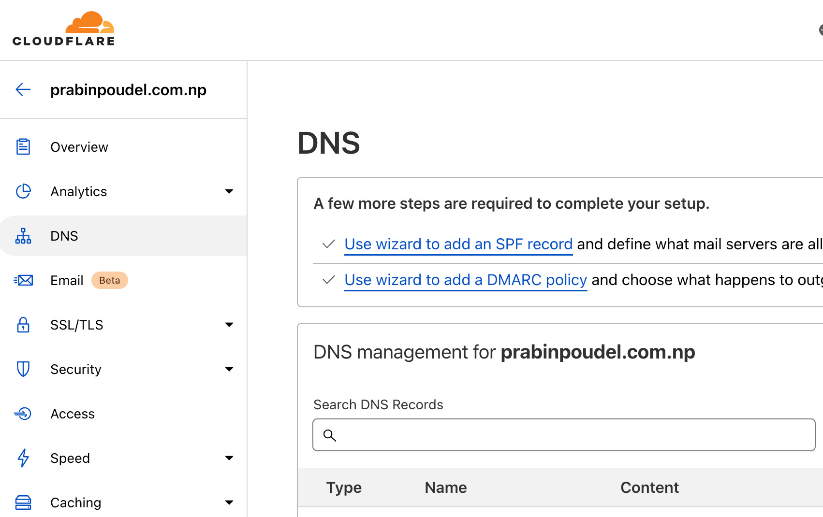Click the Beta badge next to Email
The image size is (823, 517).
(110, 280)
